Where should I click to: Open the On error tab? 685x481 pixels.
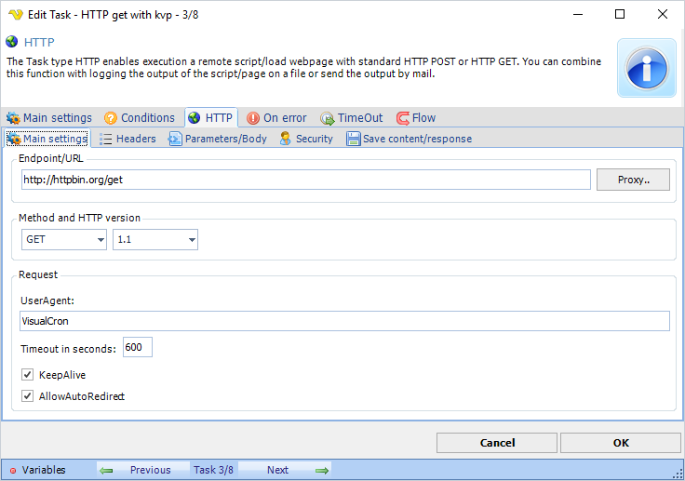(x=276, y=118)
